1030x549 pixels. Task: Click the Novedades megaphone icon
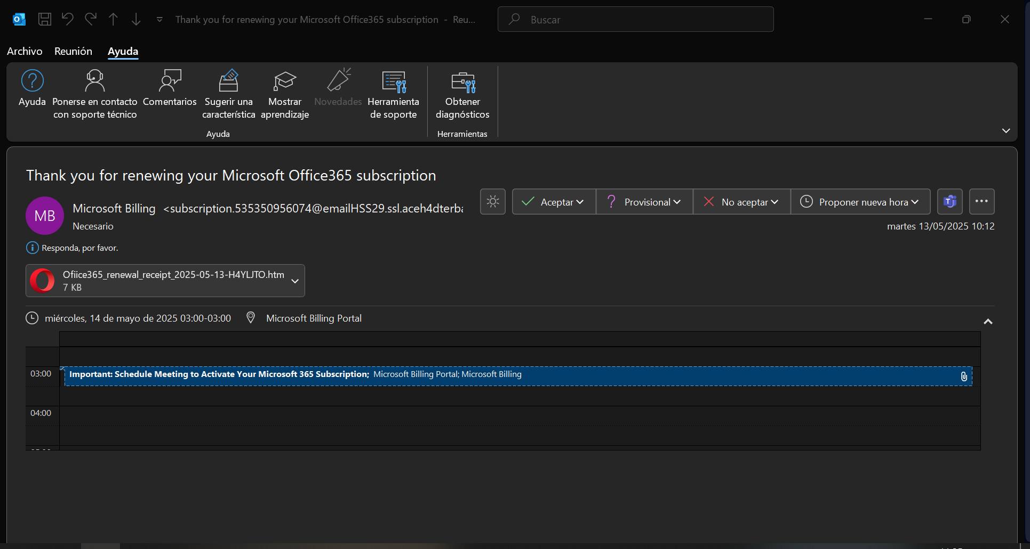pyautogui.click(x=338, y=80)
